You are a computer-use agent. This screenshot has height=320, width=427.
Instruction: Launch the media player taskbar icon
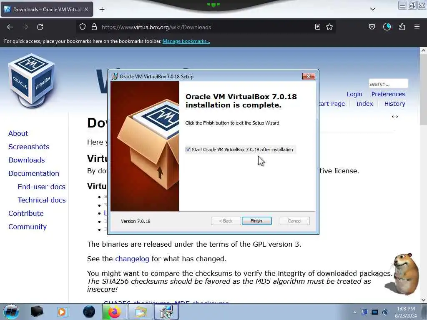(x=62, y=312)
